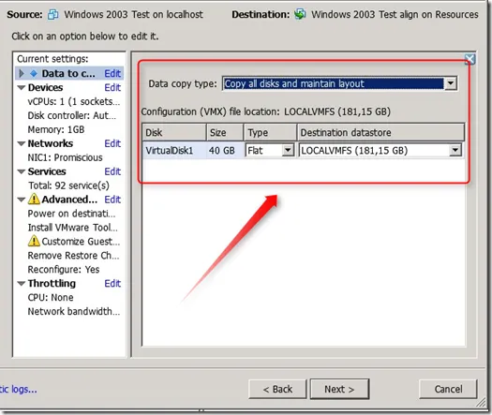Collapse the Services section
Image resolution: width=492 pixels, height=415 pixels.
22,171
